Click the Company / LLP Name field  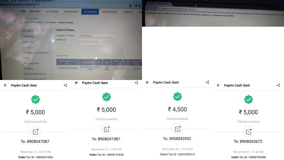[97, 36]
